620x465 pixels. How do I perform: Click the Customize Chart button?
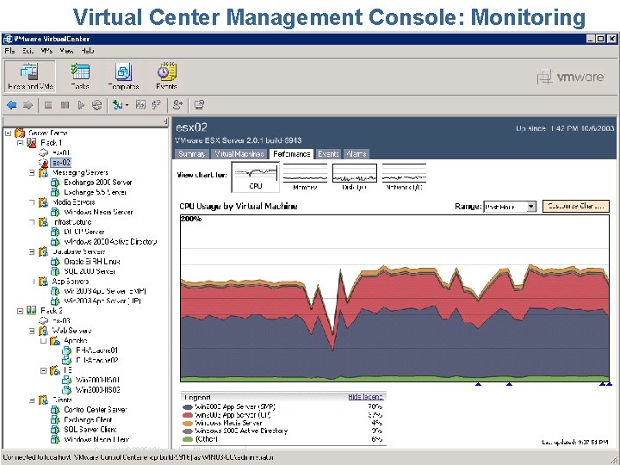[x=576, y=206]
